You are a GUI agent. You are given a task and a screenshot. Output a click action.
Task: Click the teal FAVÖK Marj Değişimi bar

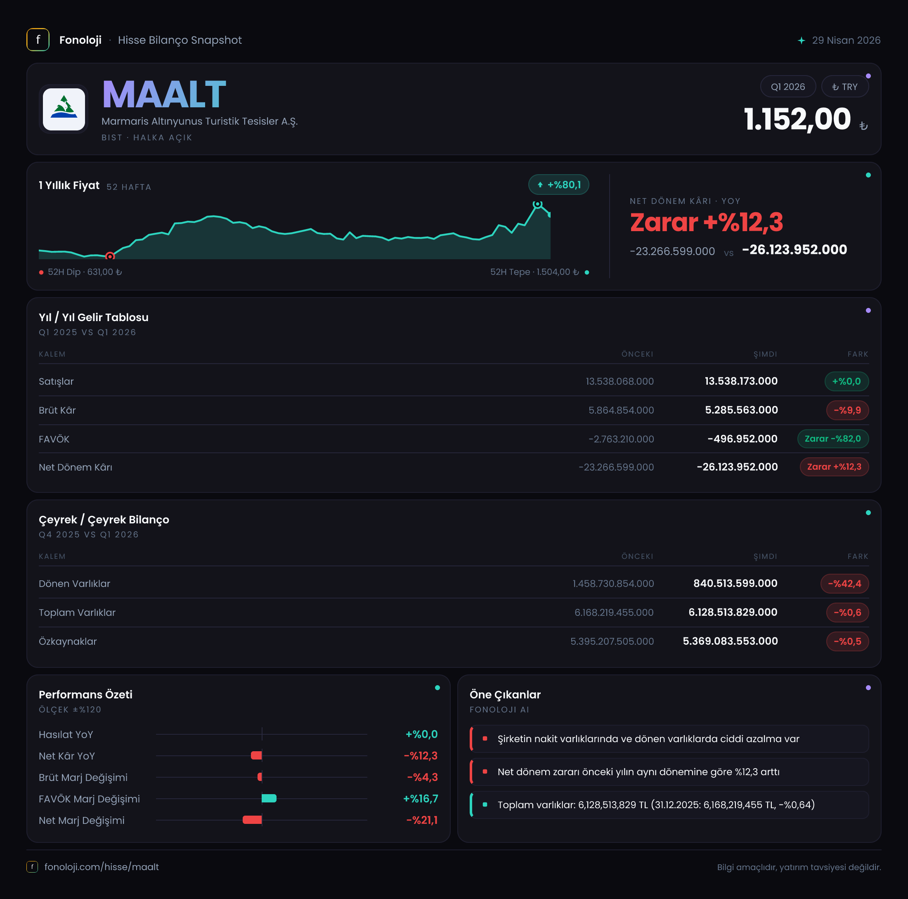pyautogui.click(x=269, y=798)
